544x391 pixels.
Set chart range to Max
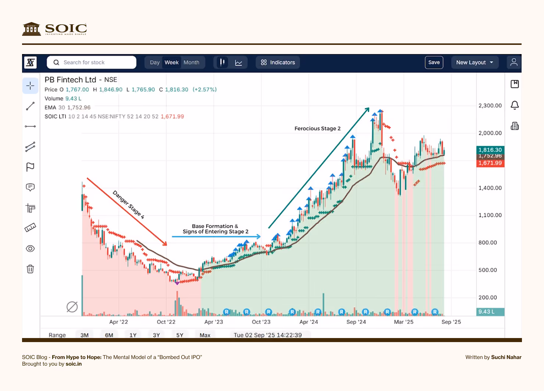(205, 335)
